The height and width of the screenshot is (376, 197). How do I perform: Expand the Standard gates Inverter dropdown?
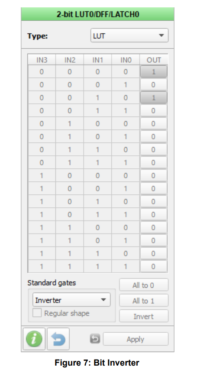click(x=71, y=300)
